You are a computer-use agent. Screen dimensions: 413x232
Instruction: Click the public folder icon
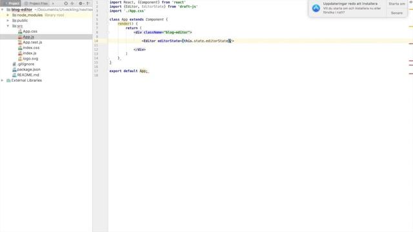pyautogui.click(x=14, y=21)
